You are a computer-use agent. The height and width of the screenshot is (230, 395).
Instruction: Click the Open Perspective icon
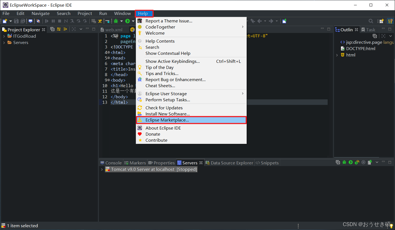[382, 21]
